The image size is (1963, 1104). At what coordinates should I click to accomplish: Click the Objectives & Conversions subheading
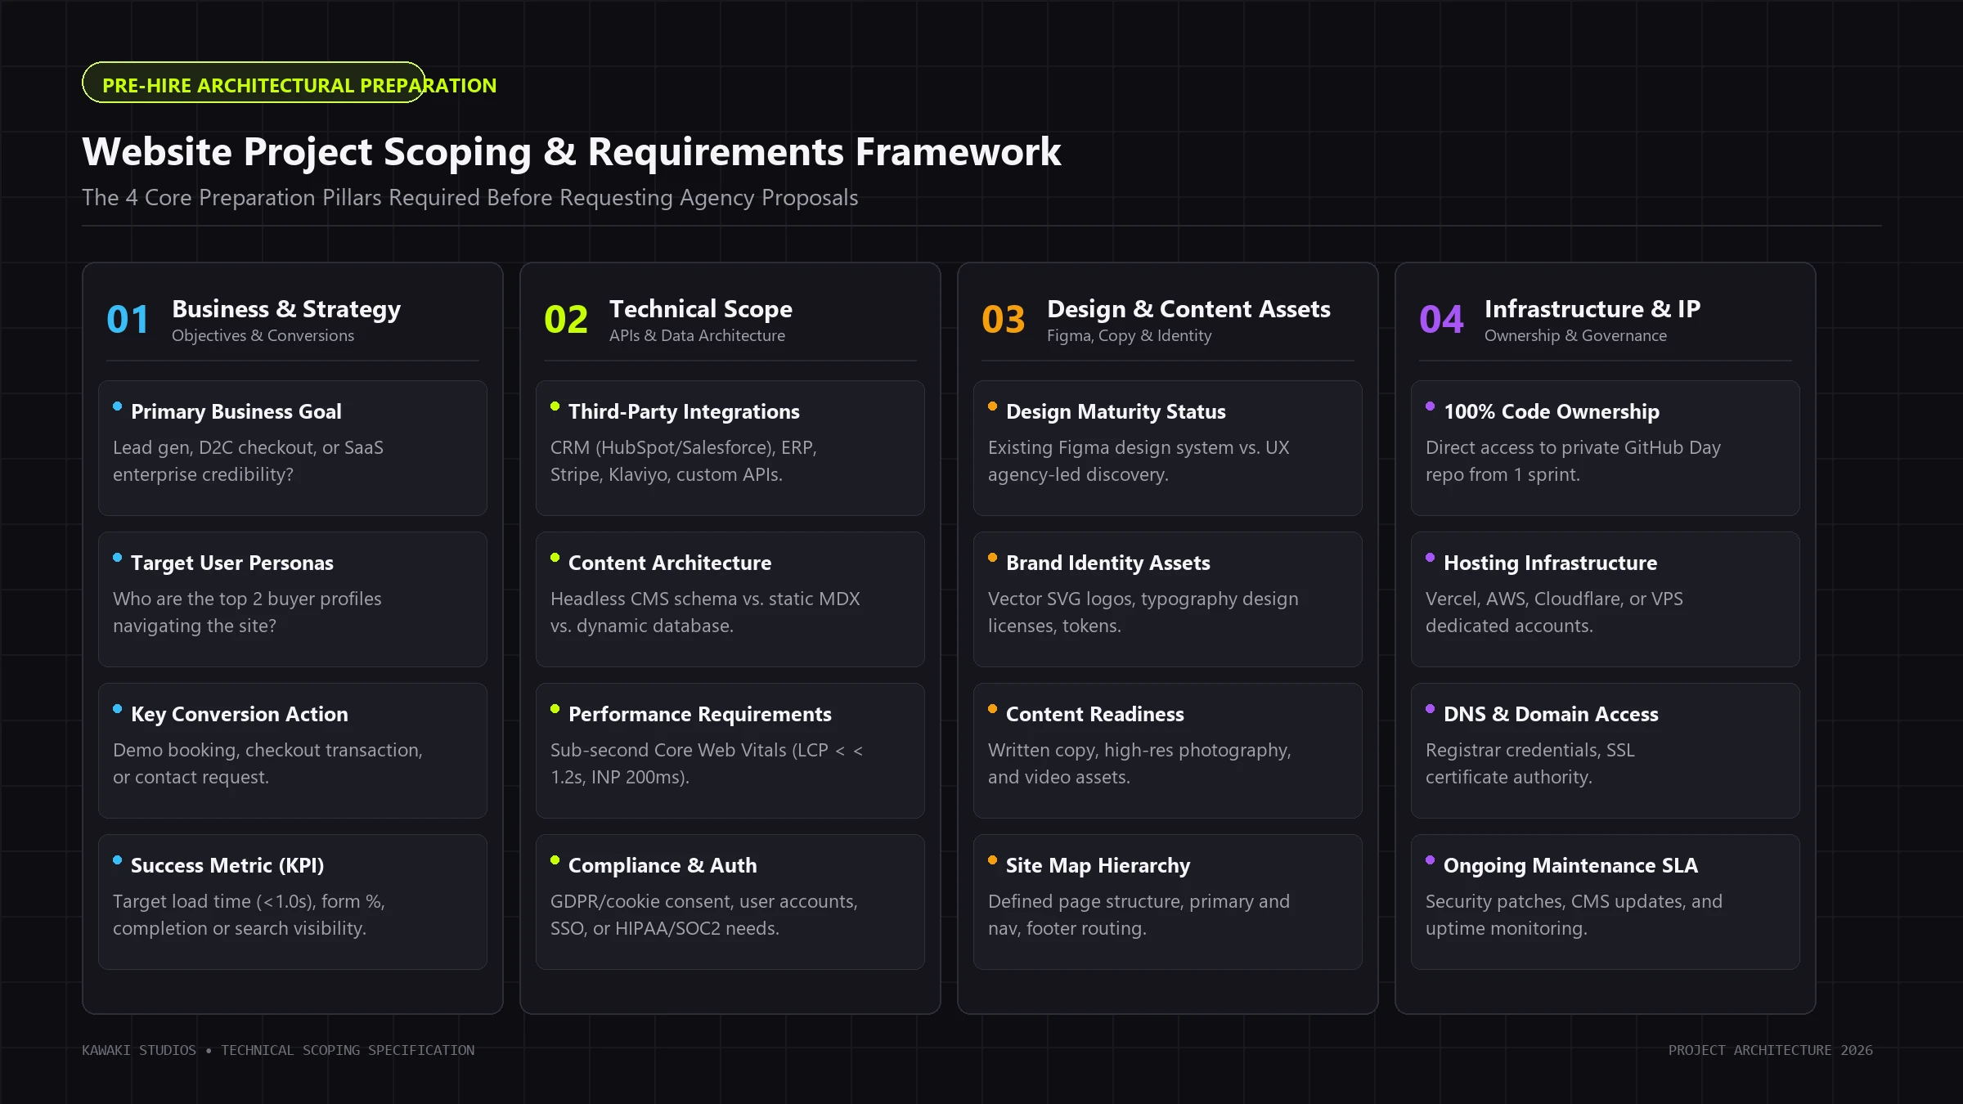263,335
